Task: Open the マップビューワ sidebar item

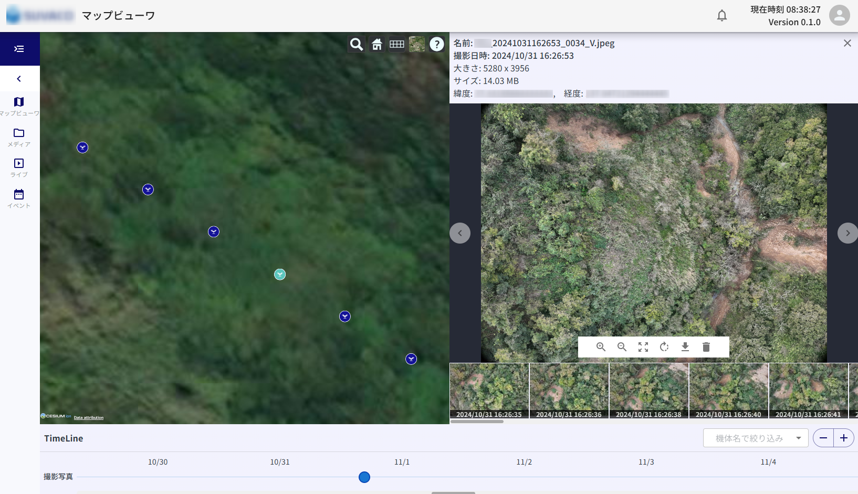Action: 19,106
